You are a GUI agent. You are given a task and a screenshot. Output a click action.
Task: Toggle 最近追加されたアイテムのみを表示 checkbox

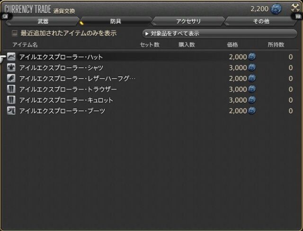click(x=15, y=34)
